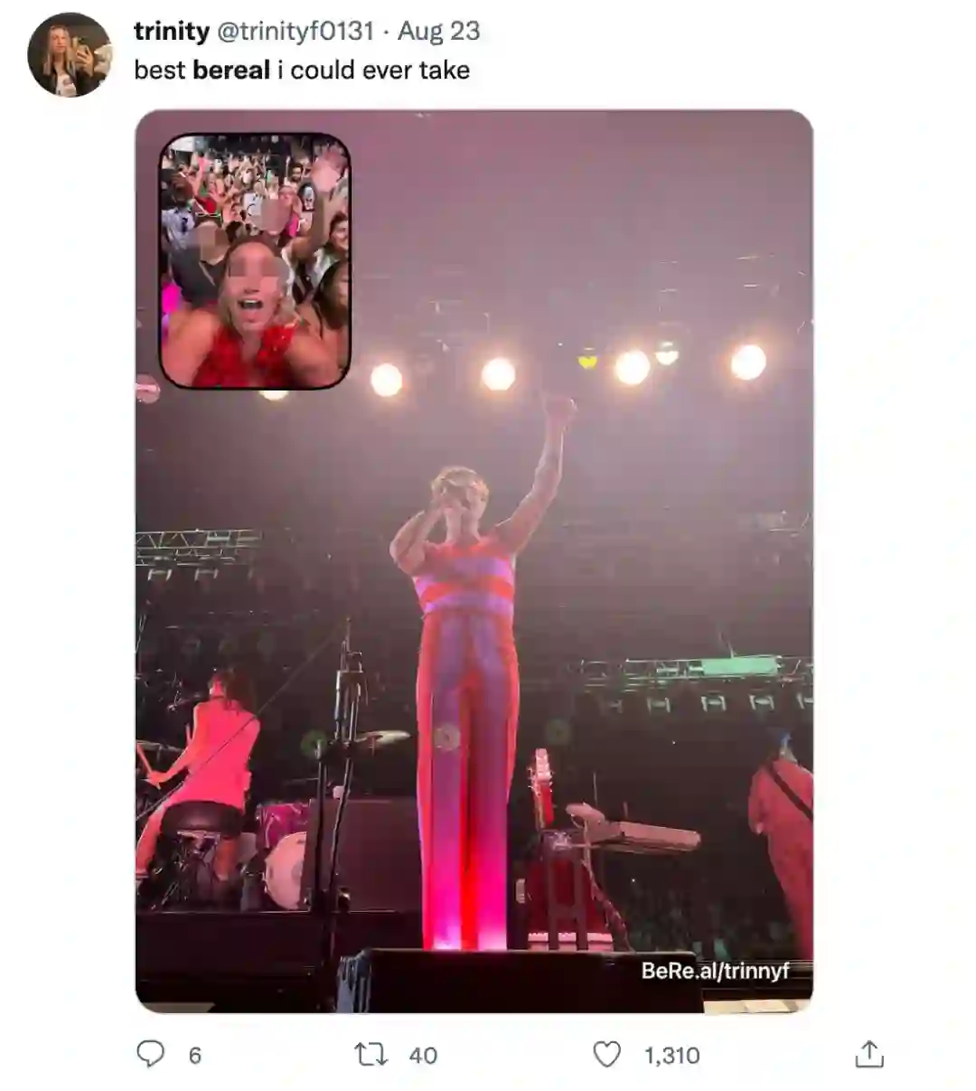Open the tweet via the 'Aug 23' timestamp
Image resolution: width=976 pixels, height=1091 pixels.
tap(438, 31)
